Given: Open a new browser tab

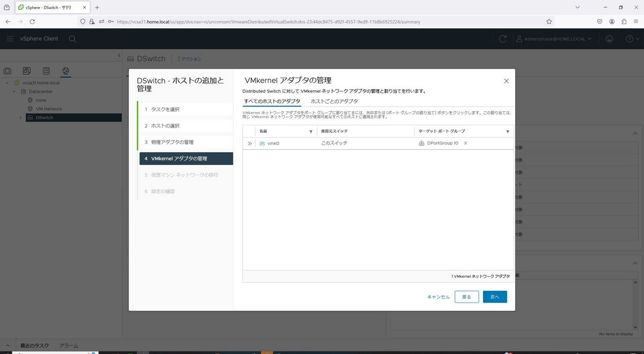Looking at the screenshot, I should pos(97,7).
